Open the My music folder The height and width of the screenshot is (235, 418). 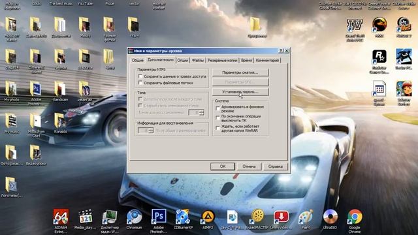[11, 121]
